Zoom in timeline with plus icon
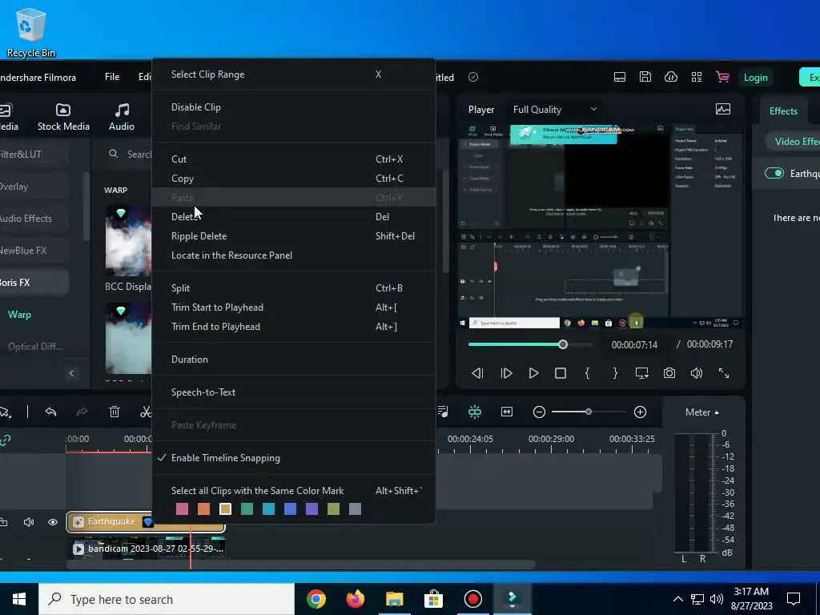Image resolution: width=820 pixels, height=615 pixels. 640,412
